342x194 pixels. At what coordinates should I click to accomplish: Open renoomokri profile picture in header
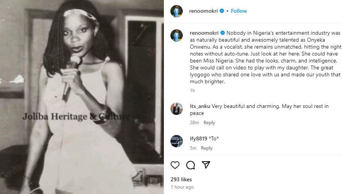[177, 11]
